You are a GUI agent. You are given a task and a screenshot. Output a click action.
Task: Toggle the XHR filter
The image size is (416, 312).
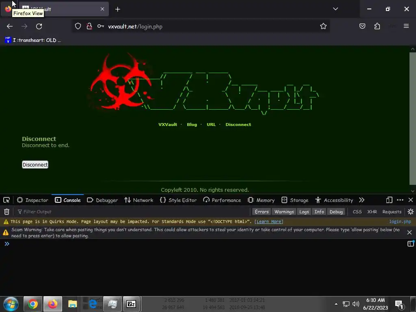[x=372, y=212]
